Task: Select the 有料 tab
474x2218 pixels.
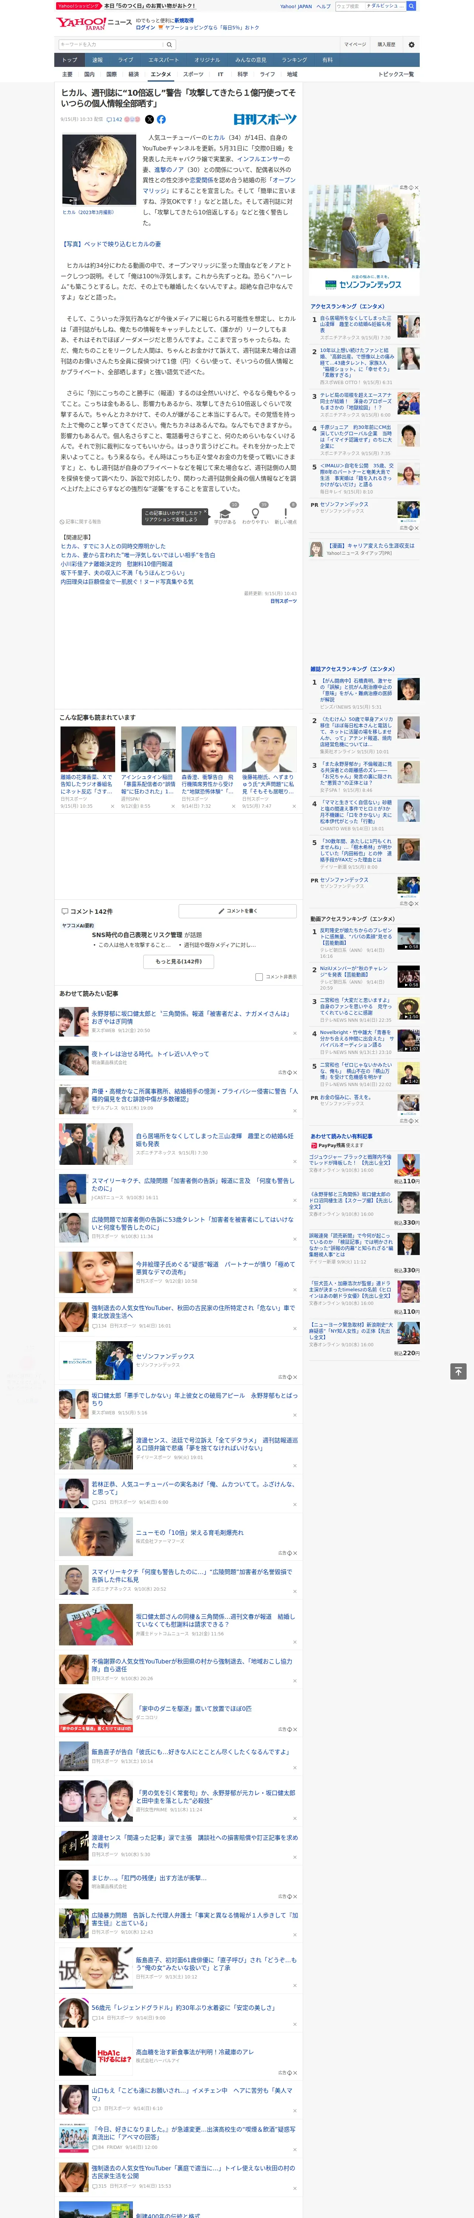Action: 327,60
